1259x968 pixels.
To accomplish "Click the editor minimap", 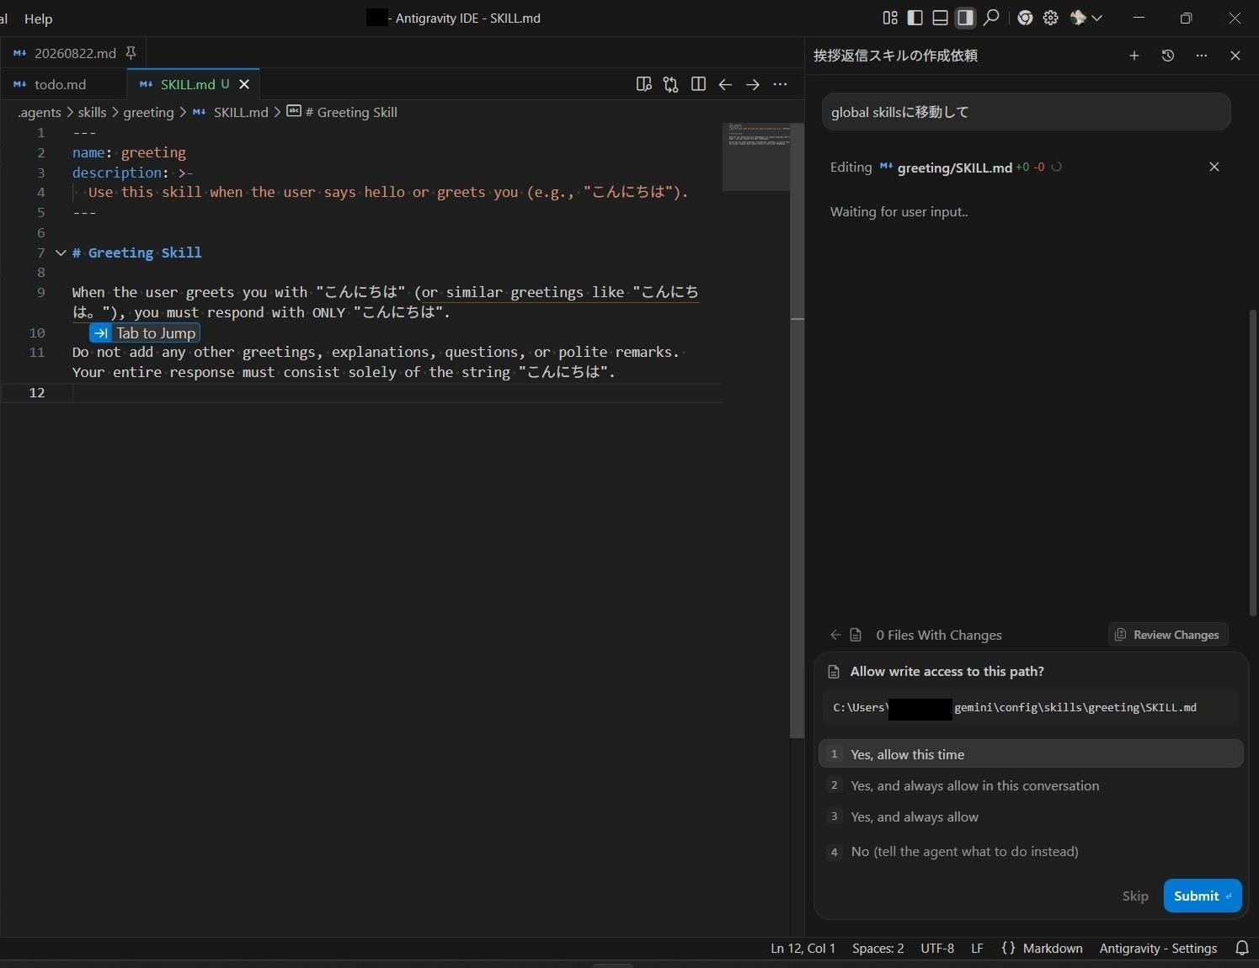I will point(756,157).
